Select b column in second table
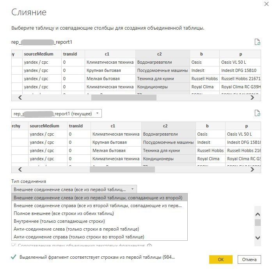This screenshot has width=272, height=272. click(x=210, y=126)
